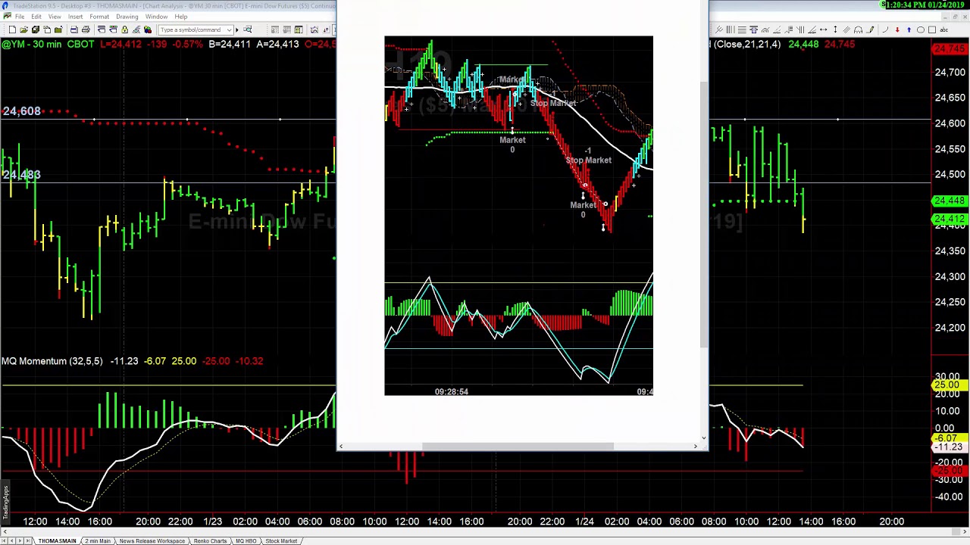Print the chart using the Print icon
Screen dimensions: 970x545
click(85, 30)
